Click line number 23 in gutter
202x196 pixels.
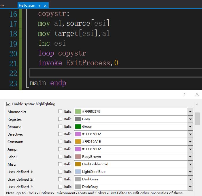(13, 83)
